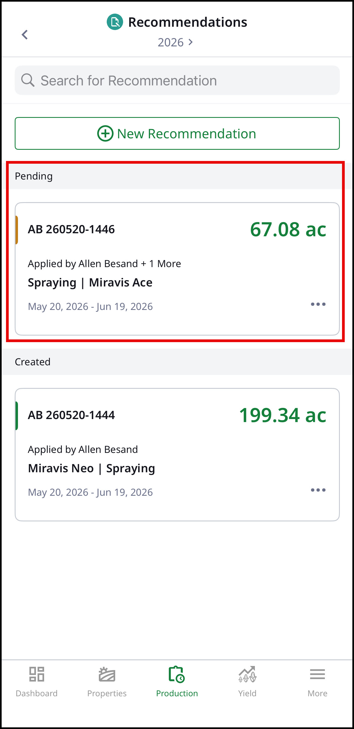
Task: Switch to the Properties tab
Action: tap(107, 682)
